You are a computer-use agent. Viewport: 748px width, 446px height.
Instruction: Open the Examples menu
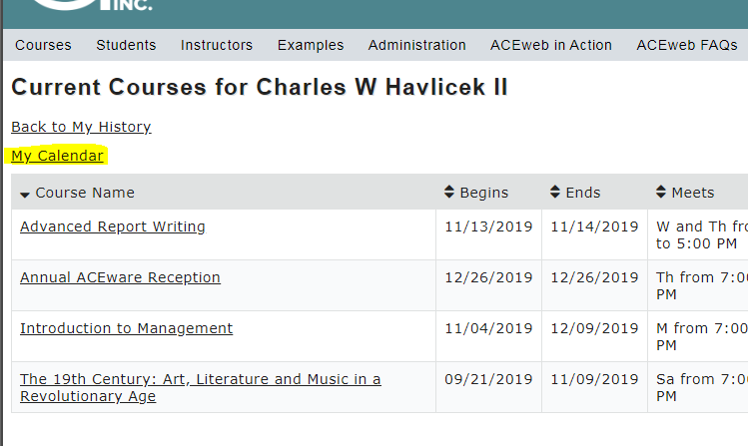coord(311,45)
